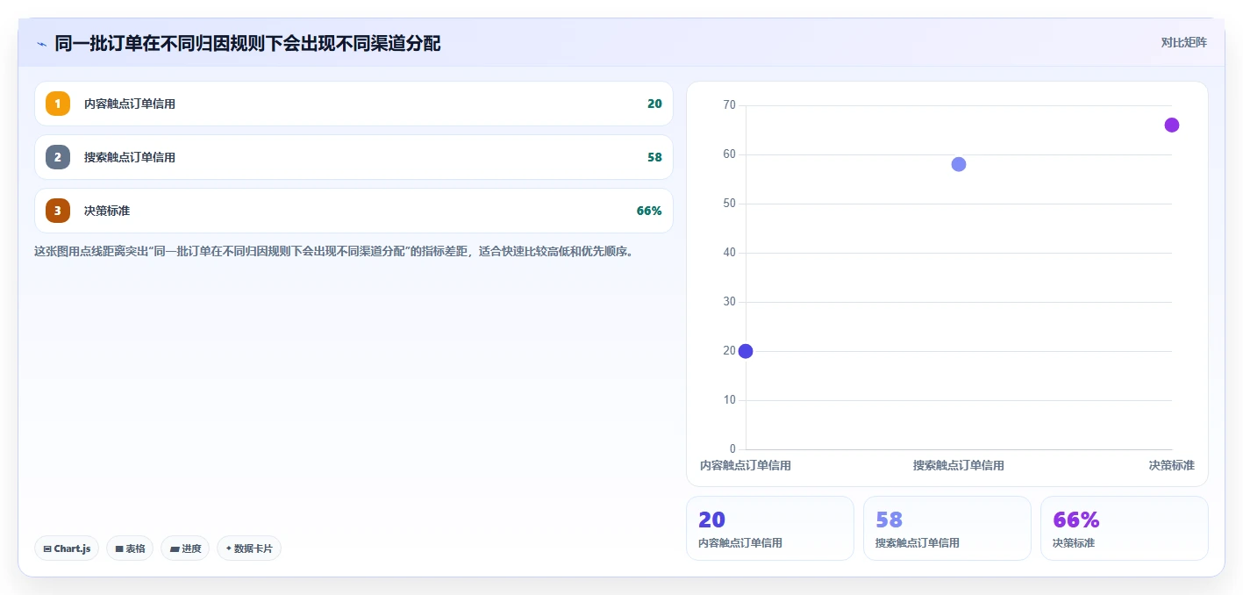
Task: Click the 内容触点订单信用 x-axis label
Action: pyautogui.click(x=746, y=465)
